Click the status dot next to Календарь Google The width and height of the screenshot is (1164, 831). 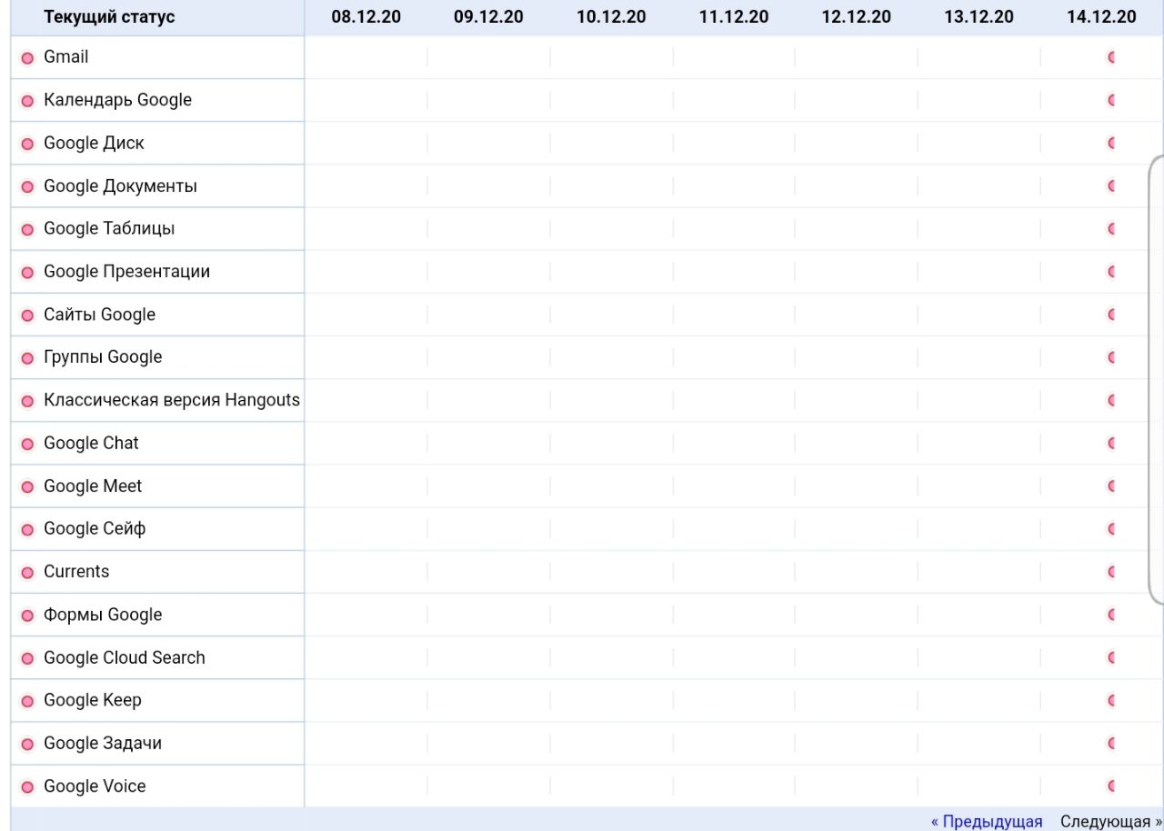point(27,101)
